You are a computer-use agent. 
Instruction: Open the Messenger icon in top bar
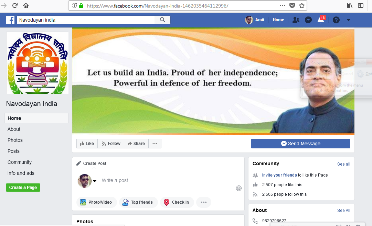click(308, 20)
